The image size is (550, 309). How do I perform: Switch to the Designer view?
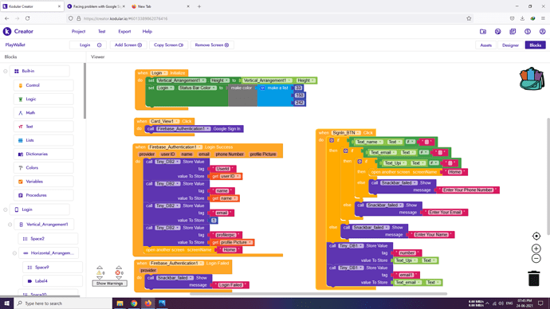(x=510, y=45)
